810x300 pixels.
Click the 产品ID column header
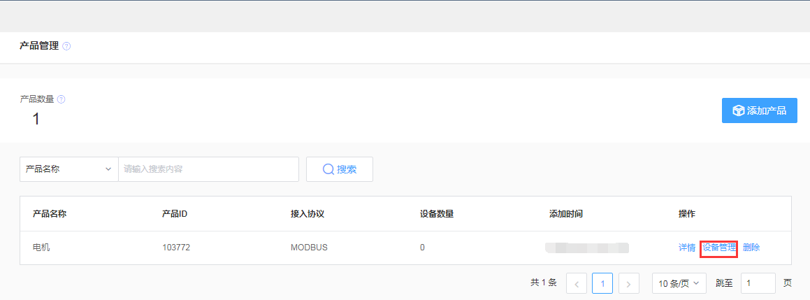point(175,213)
